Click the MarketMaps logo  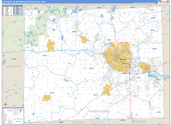pyautogui.click(x=162, y=2)
